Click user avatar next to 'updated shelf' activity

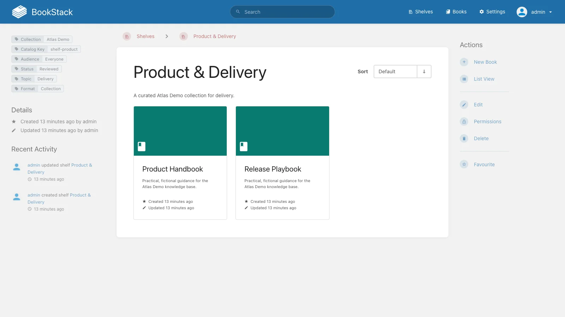[17, 167]
